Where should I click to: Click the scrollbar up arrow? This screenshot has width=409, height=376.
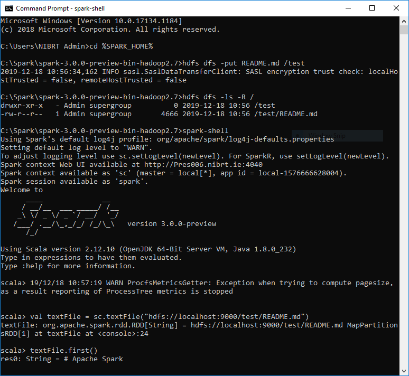click(x=404, y=21)
